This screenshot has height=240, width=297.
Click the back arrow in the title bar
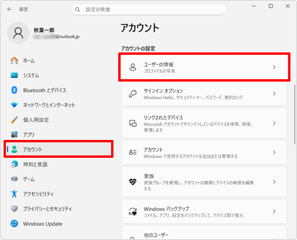tap(10, 9)
